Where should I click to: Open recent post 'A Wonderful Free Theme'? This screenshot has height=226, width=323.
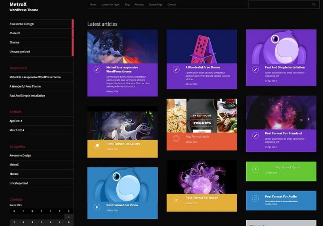click(25, 86)
